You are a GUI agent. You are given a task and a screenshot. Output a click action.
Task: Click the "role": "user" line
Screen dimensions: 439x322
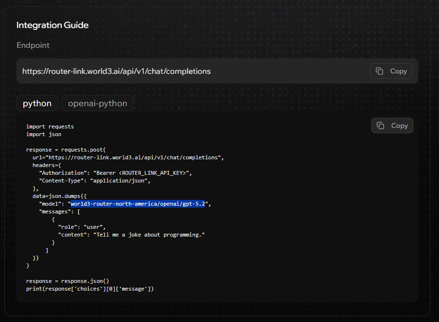pos(81,227)
